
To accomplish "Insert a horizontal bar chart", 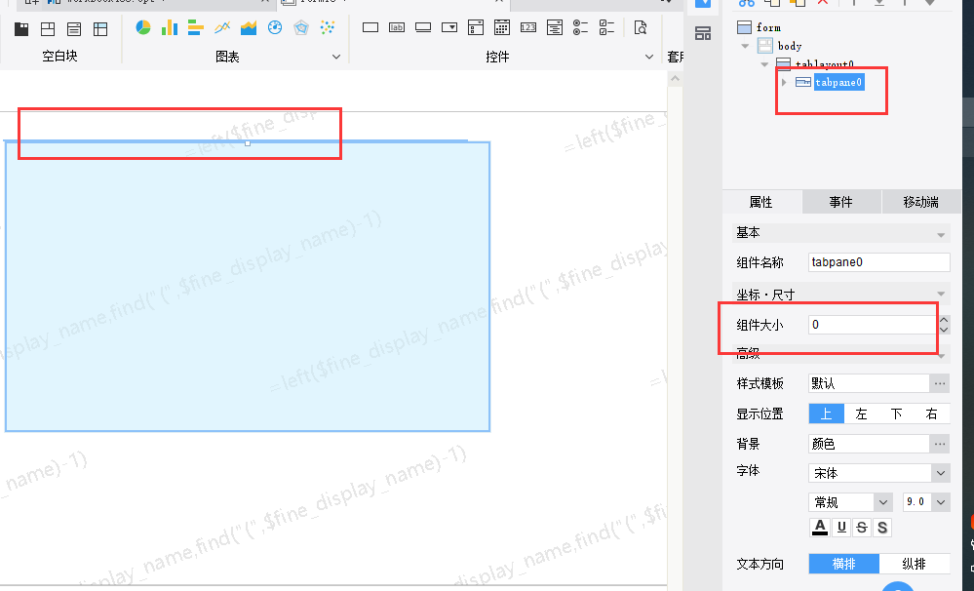I will [196, 27].
